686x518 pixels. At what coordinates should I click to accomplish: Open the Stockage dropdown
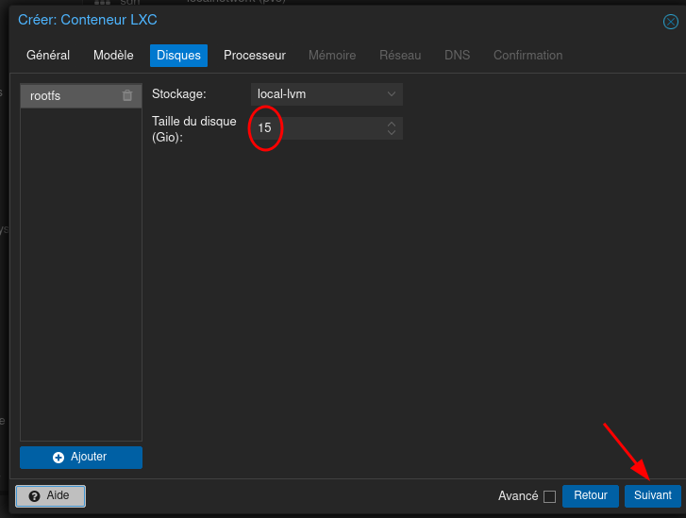pos(326,94)
